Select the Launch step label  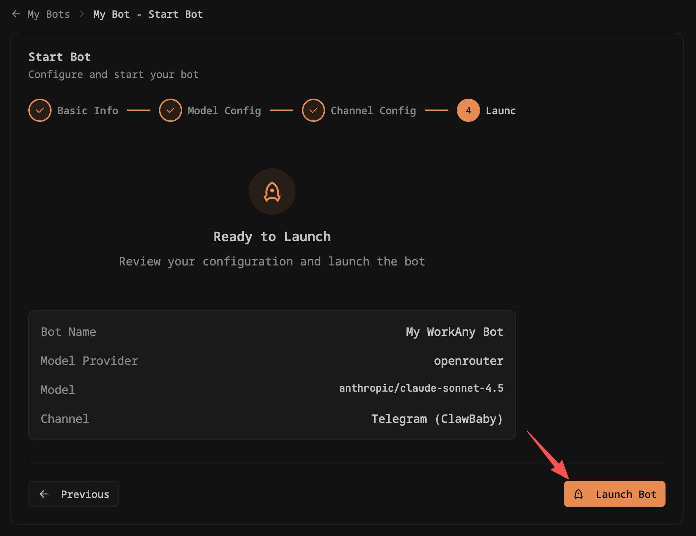point(500,111)
